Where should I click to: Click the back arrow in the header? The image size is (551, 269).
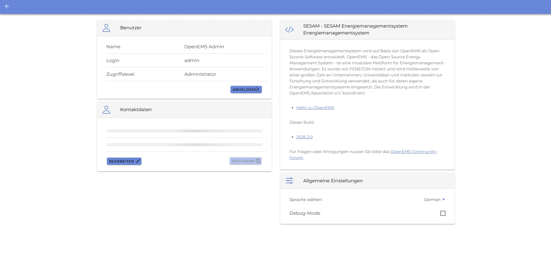point(7,6)
